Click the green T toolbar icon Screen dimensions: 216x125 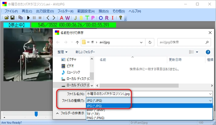(87, 18)
